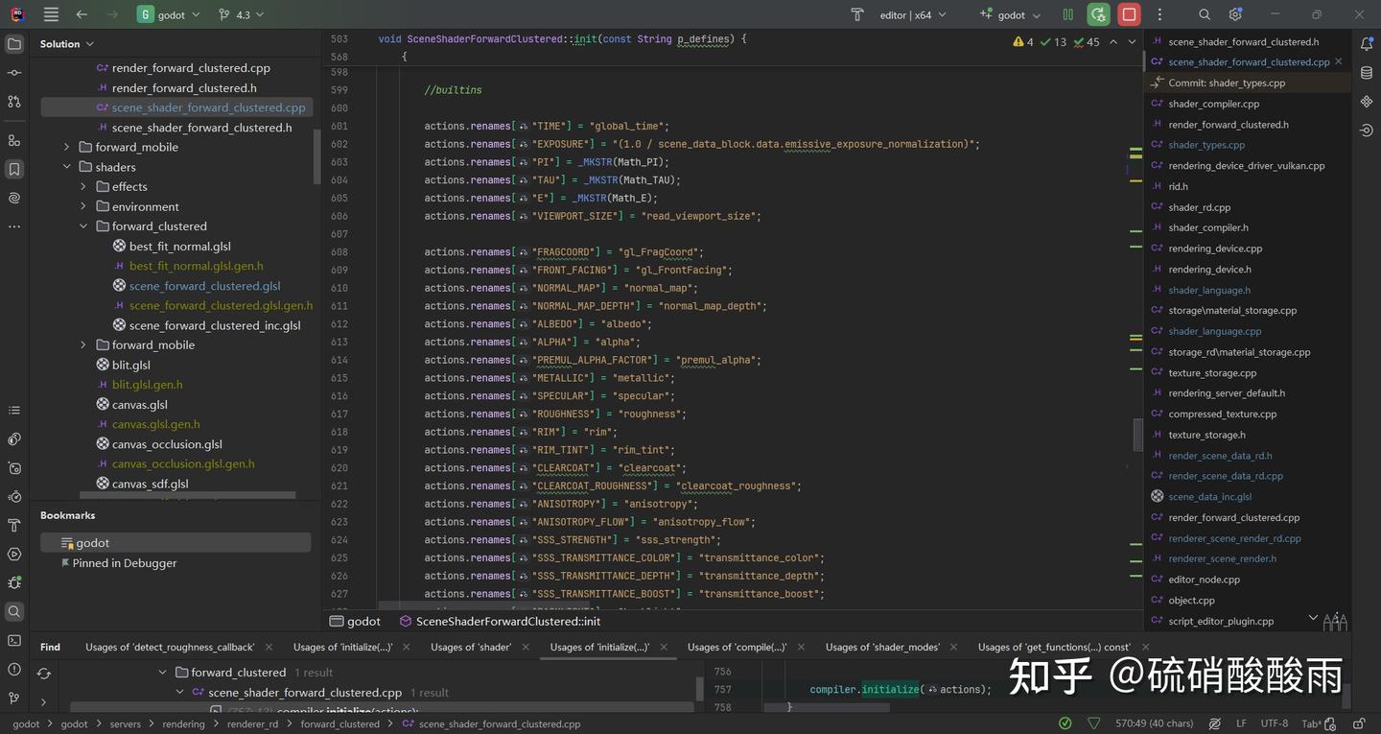Open the godot run configuration dropdown
This screenshot has height=734, width=1381.
point(1010,14)
